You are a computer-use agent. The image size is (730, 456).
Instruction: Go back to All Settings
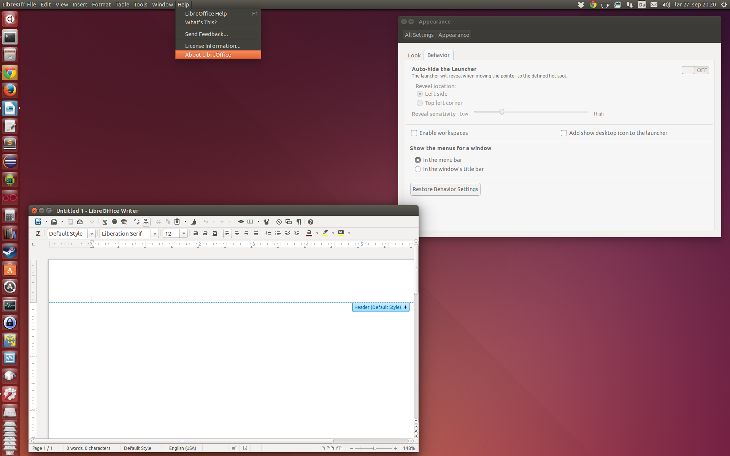click(419, 35)
